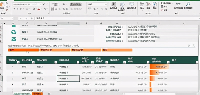Click the Clear eraser button
Screen dimensions: 200x95
tap(164, 10)
